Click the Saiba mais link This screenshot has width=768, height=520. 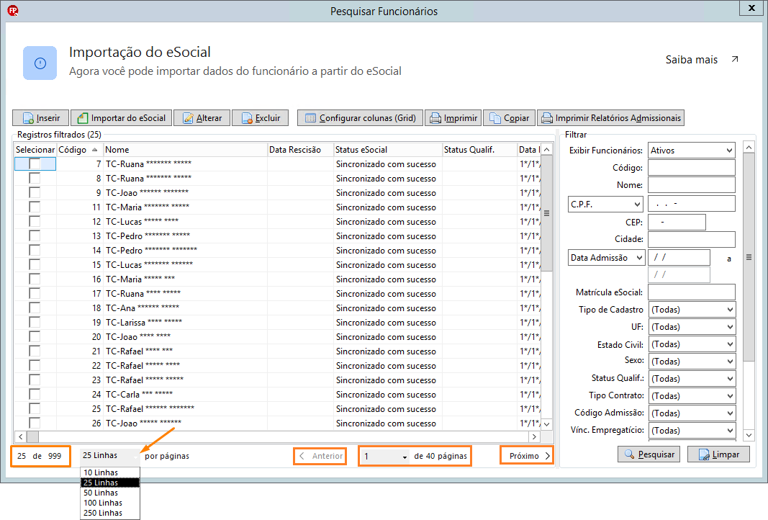coord(691,60)
